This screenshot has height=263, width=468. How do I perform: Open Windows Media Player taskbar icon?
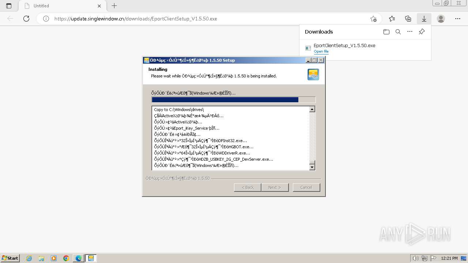54,258
